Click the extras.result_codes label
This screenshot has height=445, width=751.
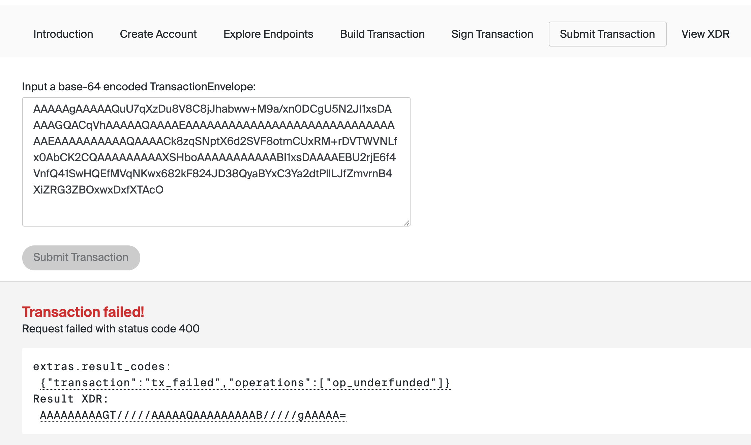(102, 366)
